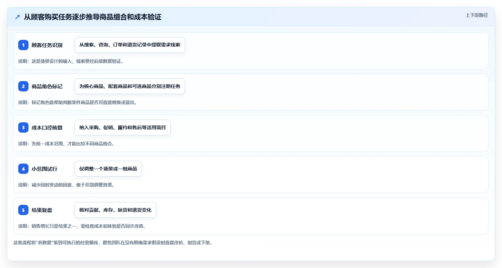502x268 pixels.
Task: Click the chip 纳入采购、促销、履约和售后等适用项目
Action: (x=123, y=127)
